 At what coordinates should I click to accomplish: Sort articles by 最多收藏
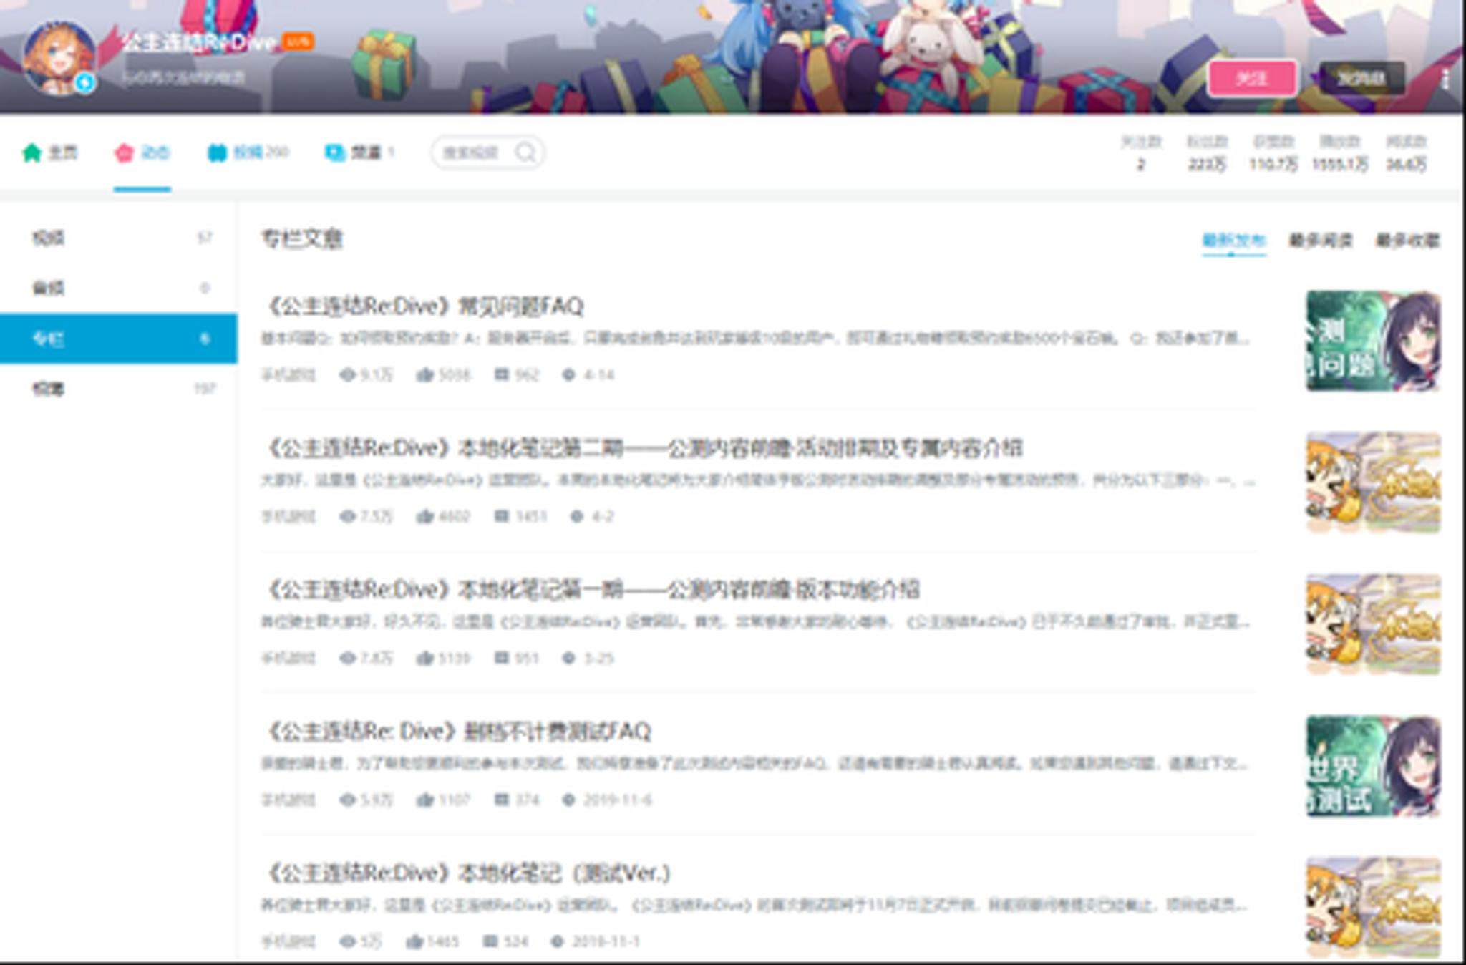click(x=1408, y=240)
